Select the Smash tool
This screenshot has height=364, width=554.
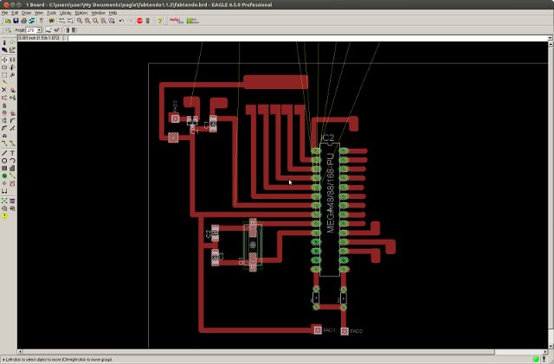coord(4,121)
